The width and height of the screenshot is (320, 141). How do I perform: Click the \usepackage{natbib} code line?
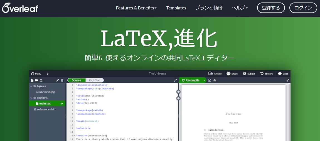(x=89, y=110)
